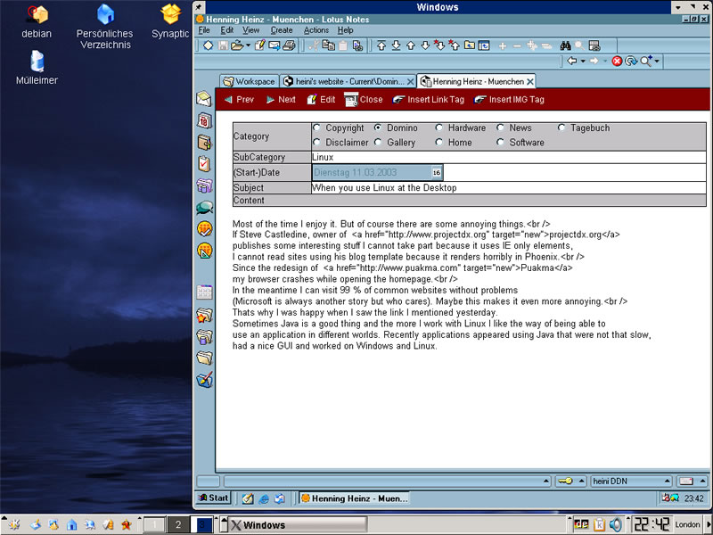The width and height of the screenshot is (713, 535).
Task: Open To Do clipboard bookmark in sidebar
Action: (205, 164)
